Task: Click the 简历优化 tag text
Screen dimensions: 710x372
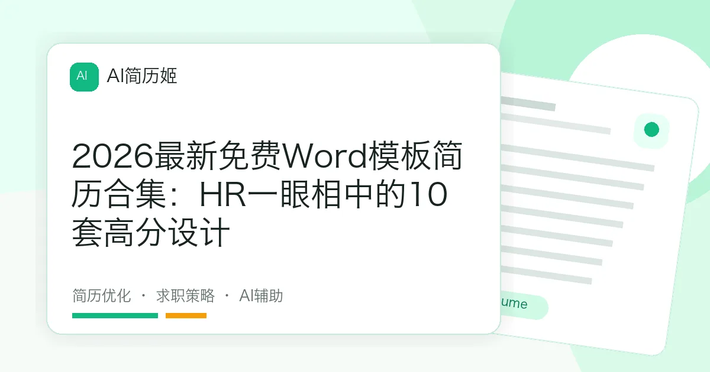Action: (101, 296)
